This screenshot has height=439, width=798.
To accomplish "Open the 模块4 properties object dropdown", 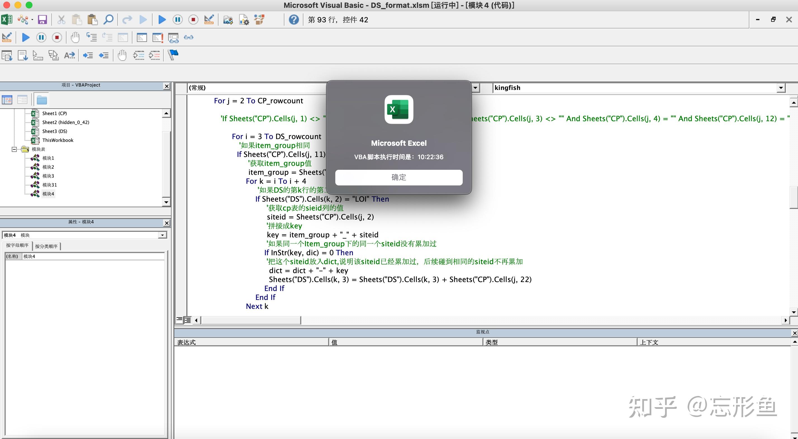I will coord(162,235).
